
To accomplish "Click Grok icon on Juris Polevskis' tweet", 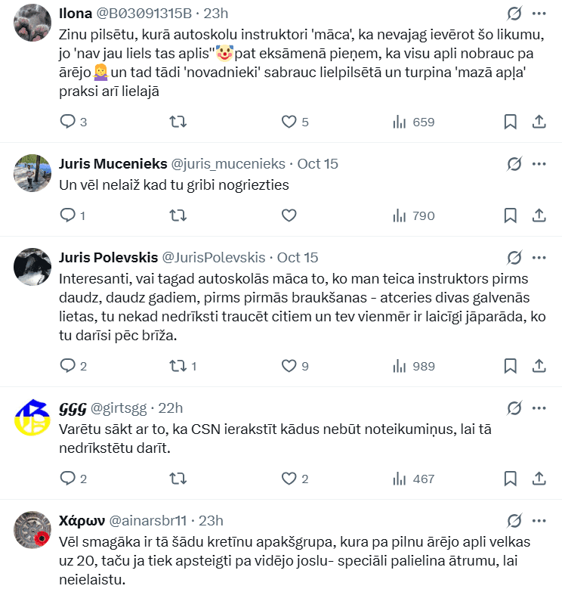I will coord(514,257).
